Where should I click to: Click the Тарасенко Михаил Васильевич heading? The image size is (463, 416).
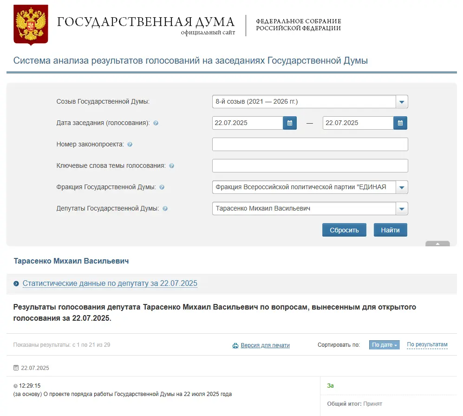pyautogui.click(x=71, y=261)
